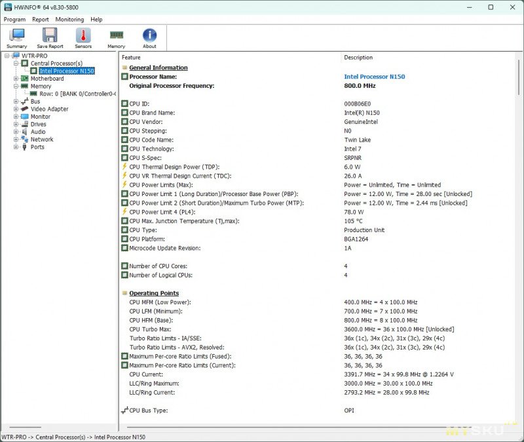Select the Audio tree item
Viewport: 524px width, 442px height.
(x=38, y=132)
